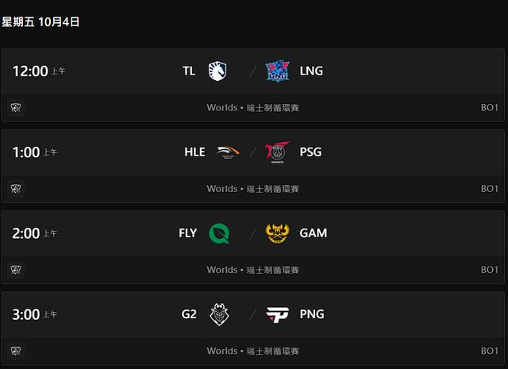This screenshot has height=369, width=508.
Task: Select the GAM team name
Action: point(314,233)
